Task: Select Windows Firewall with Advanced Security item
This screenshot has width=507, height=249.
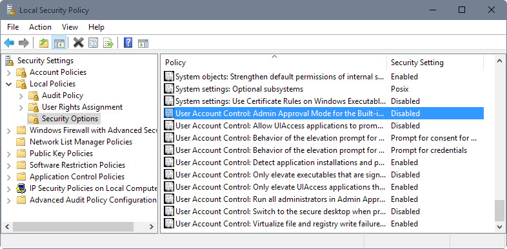Action: pos(93,130)
